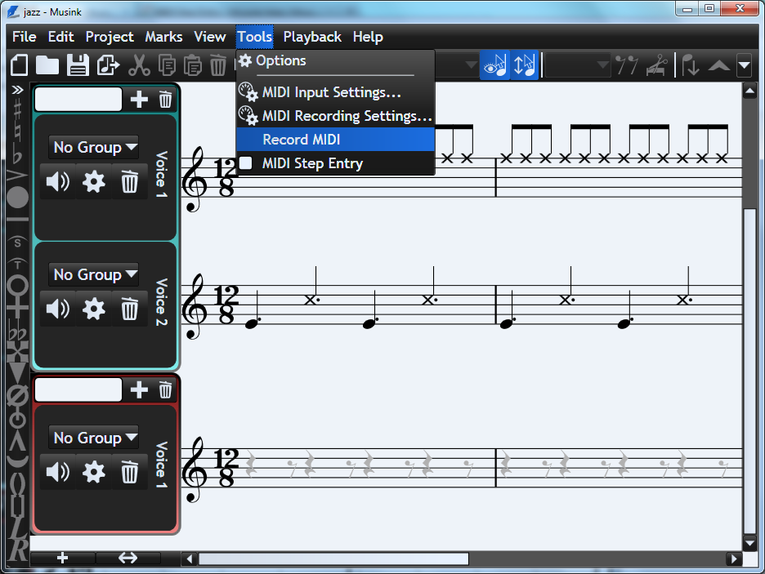Select Record MIDI from Tools menu
765x574 pixels.
301,140
